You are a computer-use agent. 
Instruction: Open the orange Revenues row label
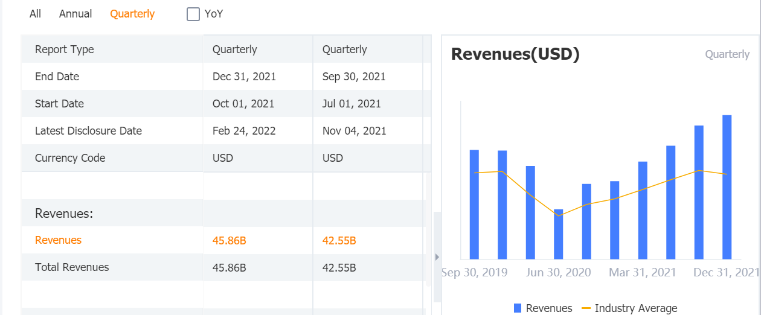click(x=58, y=240)
